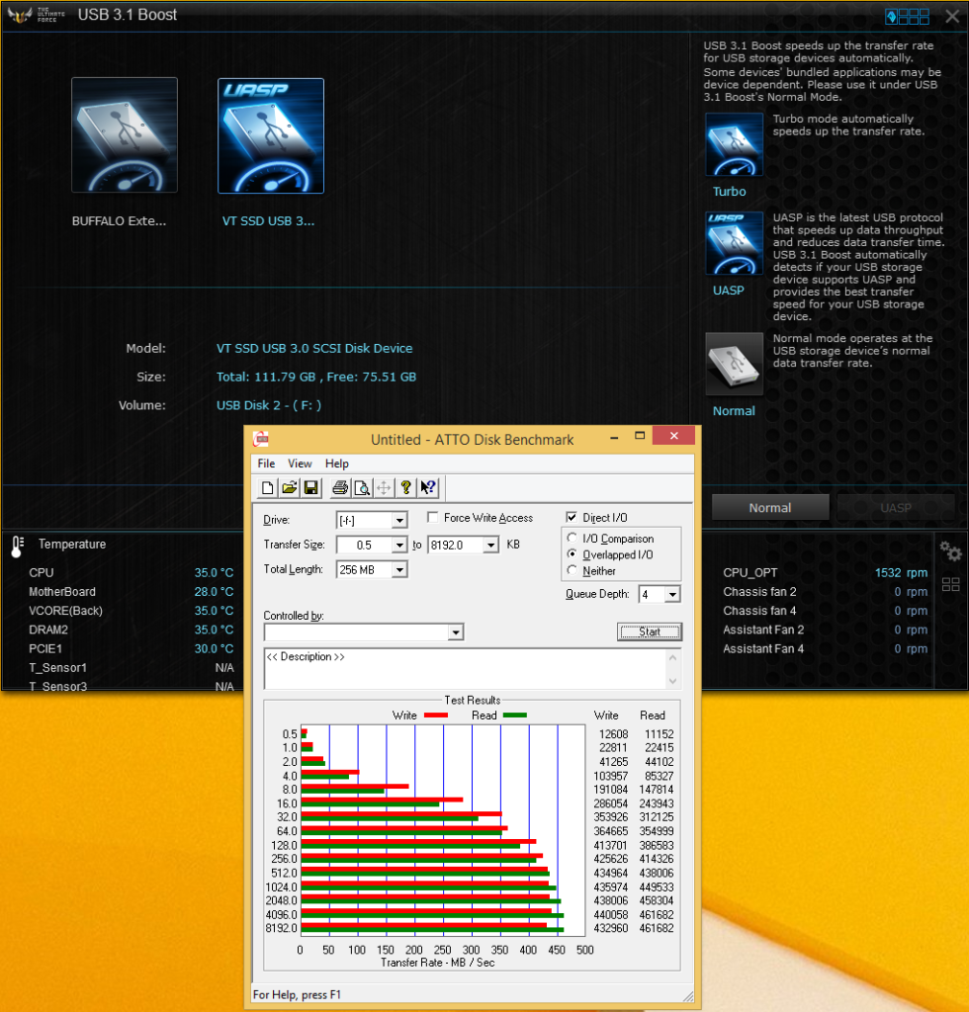This screenshot has height=1012, width=969.
Task: Click the Normal mode drive icon in the info panel
Action: [734, 364]
